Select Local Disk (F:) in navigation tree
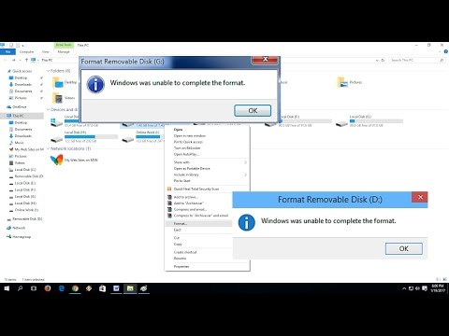The width and height of the screenshot is (449, 336). (25, 189)
